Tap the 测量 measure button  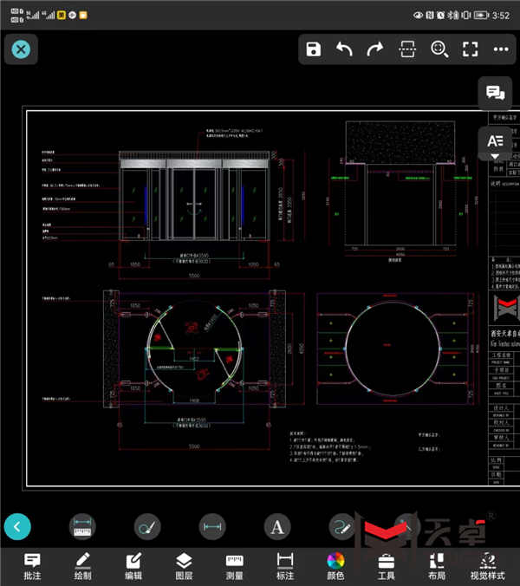pos(234,565)
